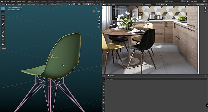This screenshot has height=112, width=208.
Task: Open the 3D viewport editor type dropdown
Action: [2, 5]
